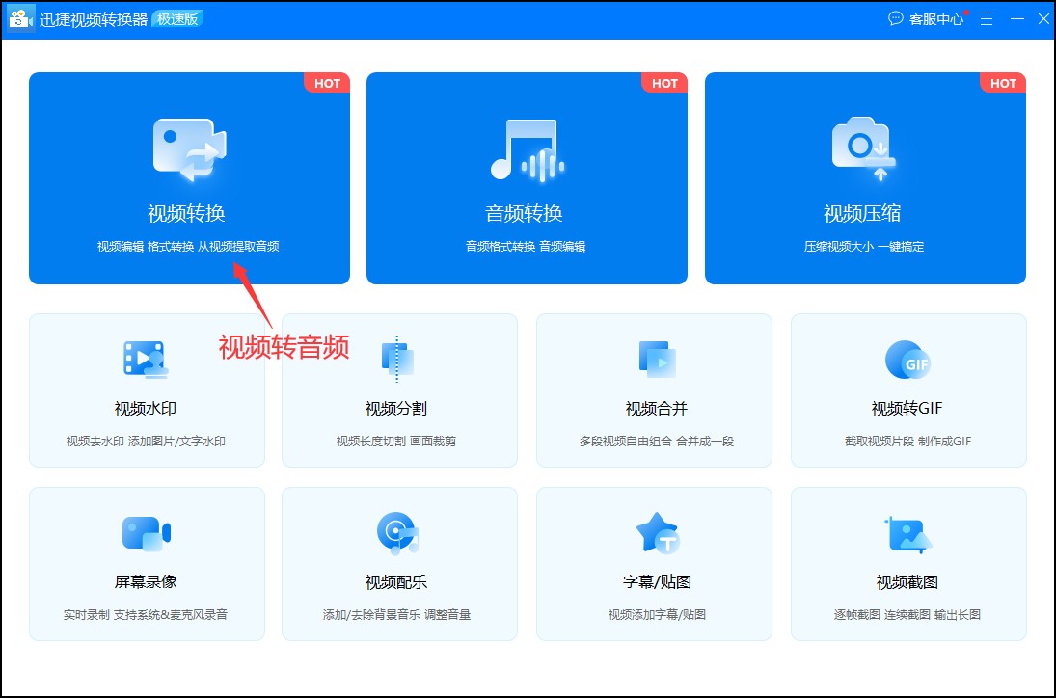This screenshot has height=698, width=1056.
Task: Click the chat bubble icon near 客服中心
Action: pyautogui.click(x=895, y=18)
